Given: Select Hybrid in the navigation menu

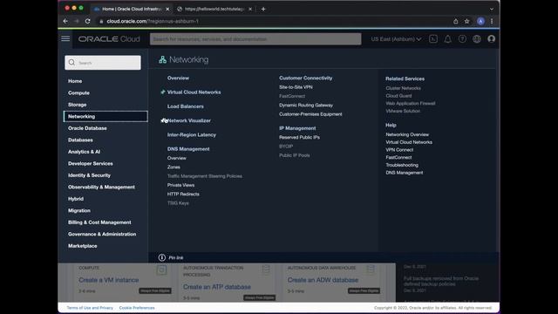Looking at the screenshot, I should [x=76, y=199].
